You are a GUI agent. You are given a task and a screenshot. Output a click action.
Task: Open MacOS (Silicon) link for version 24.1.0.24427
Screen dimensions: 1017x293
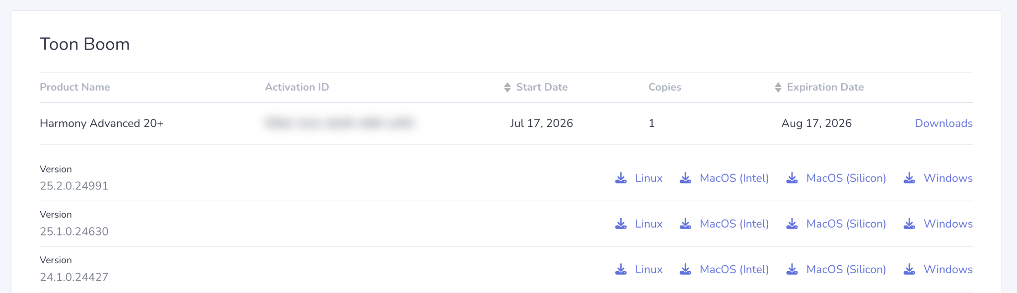[846, 269]
